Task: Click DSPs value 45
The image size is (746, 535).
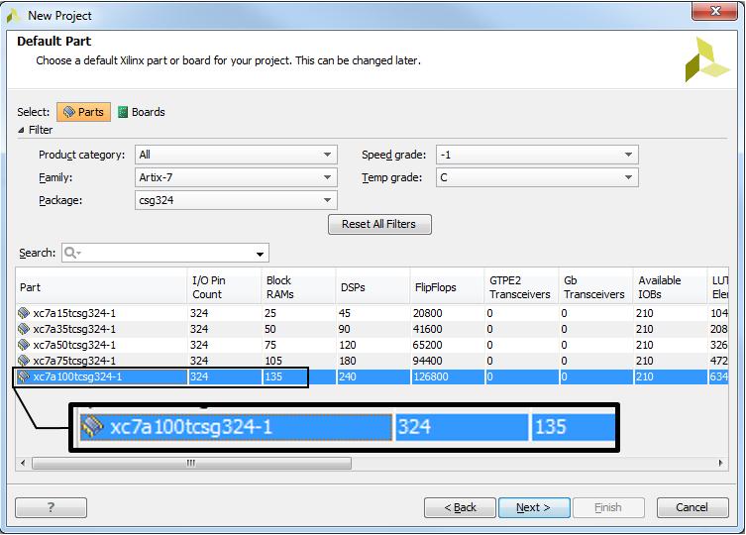Action: point(345,313)
